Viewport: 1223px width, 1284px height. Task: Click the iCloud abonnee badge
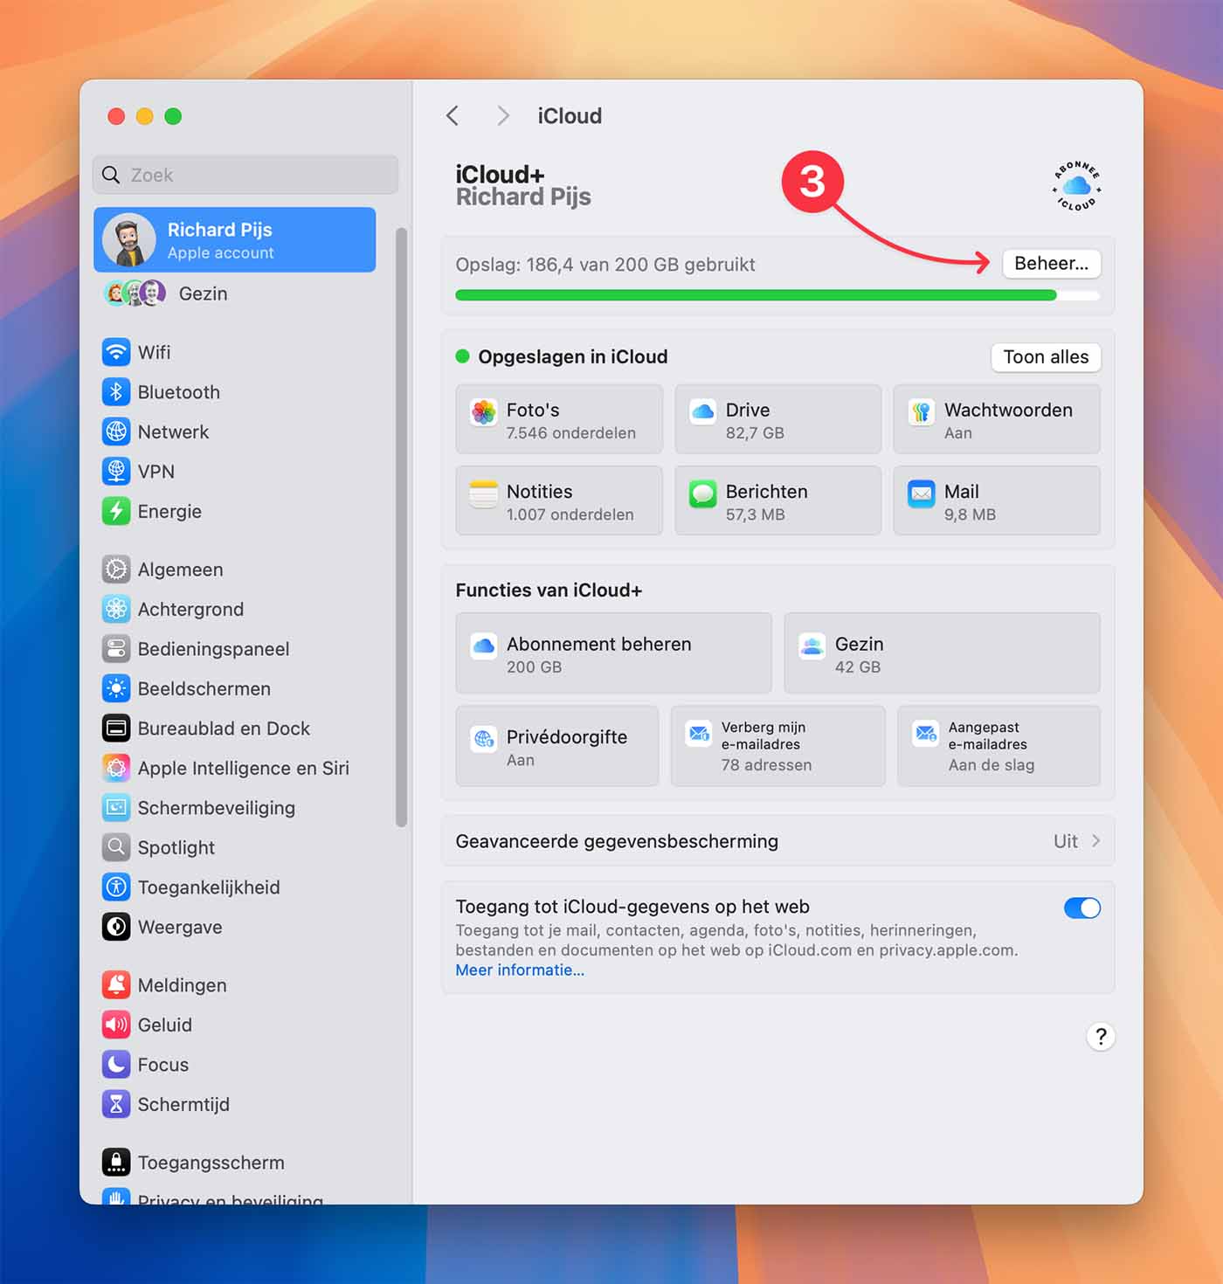1076,185
